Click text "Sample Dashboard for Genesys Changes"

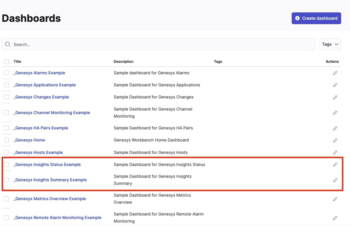tap(153, 97)
